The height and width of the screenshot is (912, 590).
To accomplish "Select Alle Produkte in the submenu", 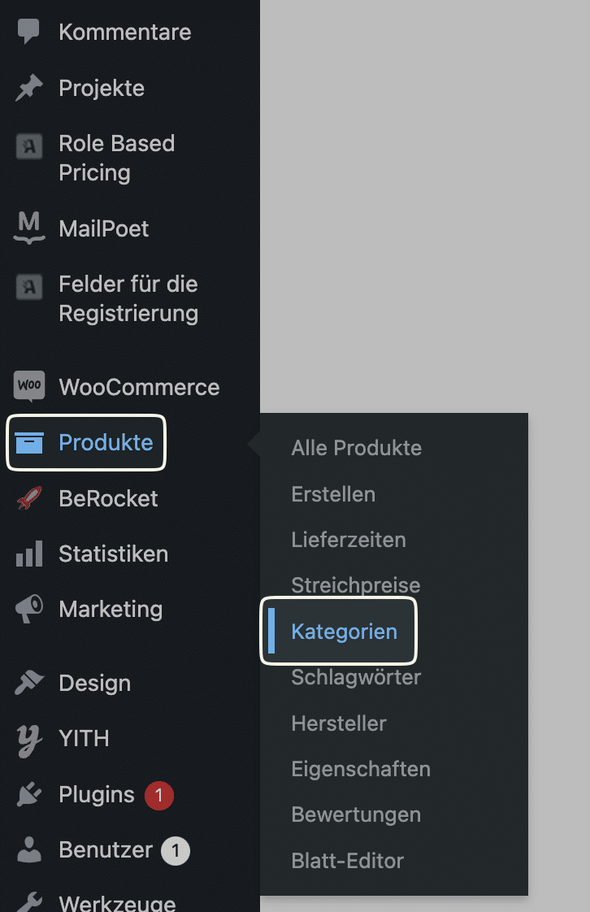I will click(x=356, y=448).
